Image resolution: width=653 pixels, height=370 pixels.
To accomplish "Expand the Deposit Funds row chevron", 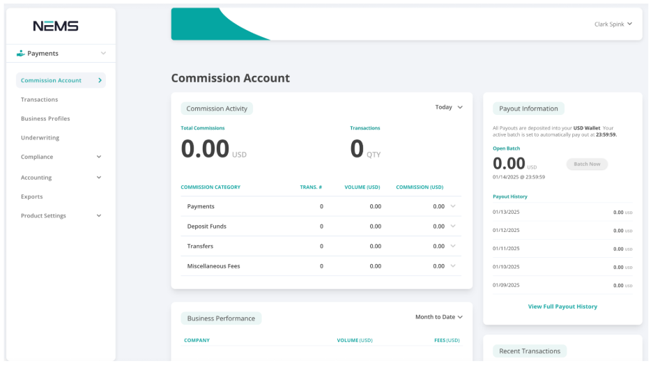I will pos(453,226).
